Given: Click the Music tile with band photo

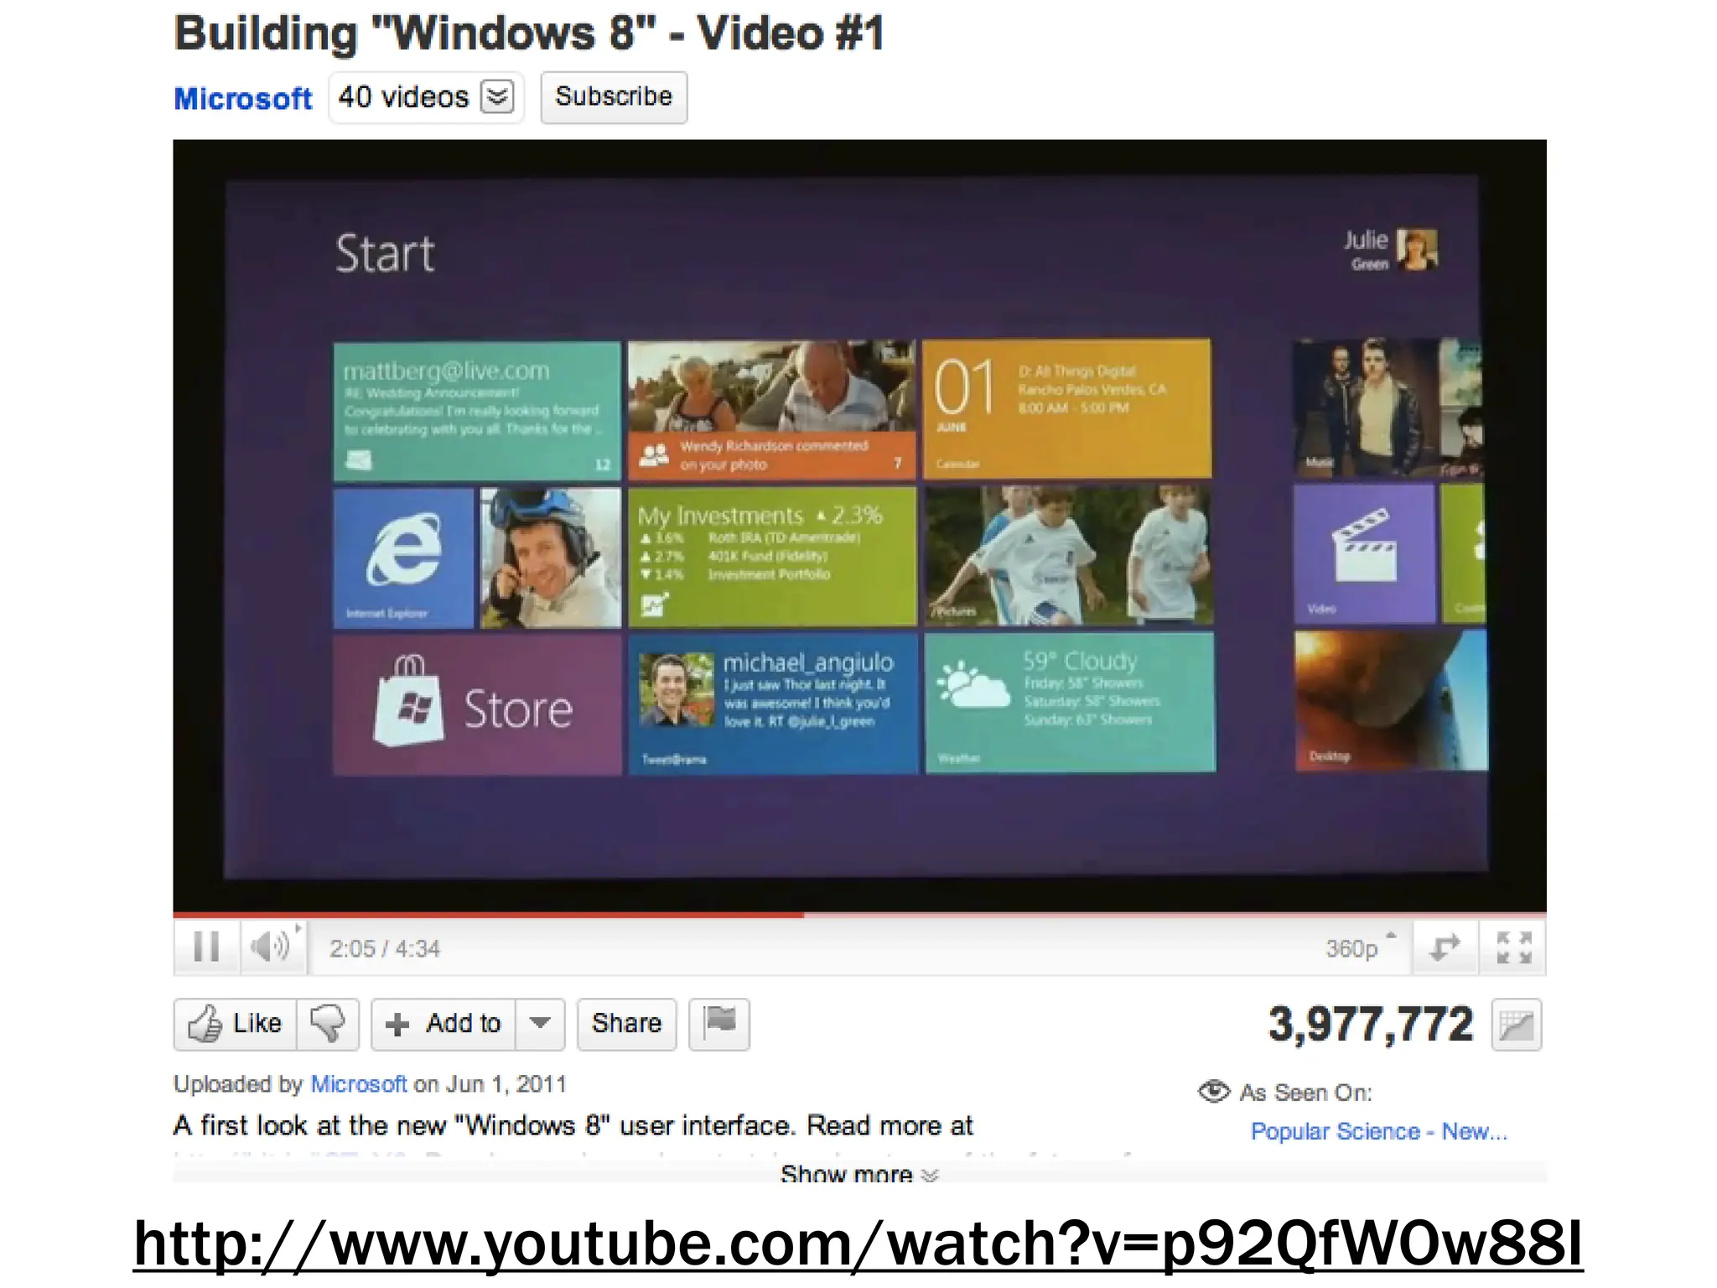Looking at the screenshot, I should tap(1365, 408).
